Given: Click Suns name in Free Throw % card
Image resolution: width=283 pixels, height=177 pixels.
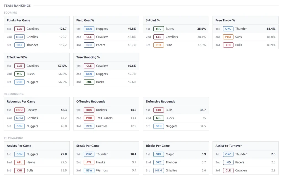Looking at the screenshot, I should pos(239,37).
